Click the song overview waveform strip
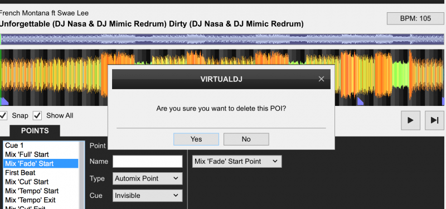 pyautogui.click(x=222, y=39)
